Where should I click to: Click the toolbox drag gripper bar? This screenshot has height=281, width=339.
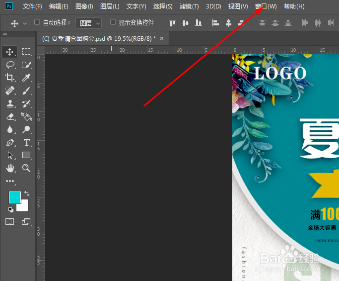(x=17, y=40)
